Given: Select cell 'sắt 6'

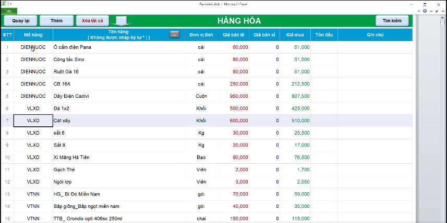Looking at the screenshot, I should click(119, 133).
